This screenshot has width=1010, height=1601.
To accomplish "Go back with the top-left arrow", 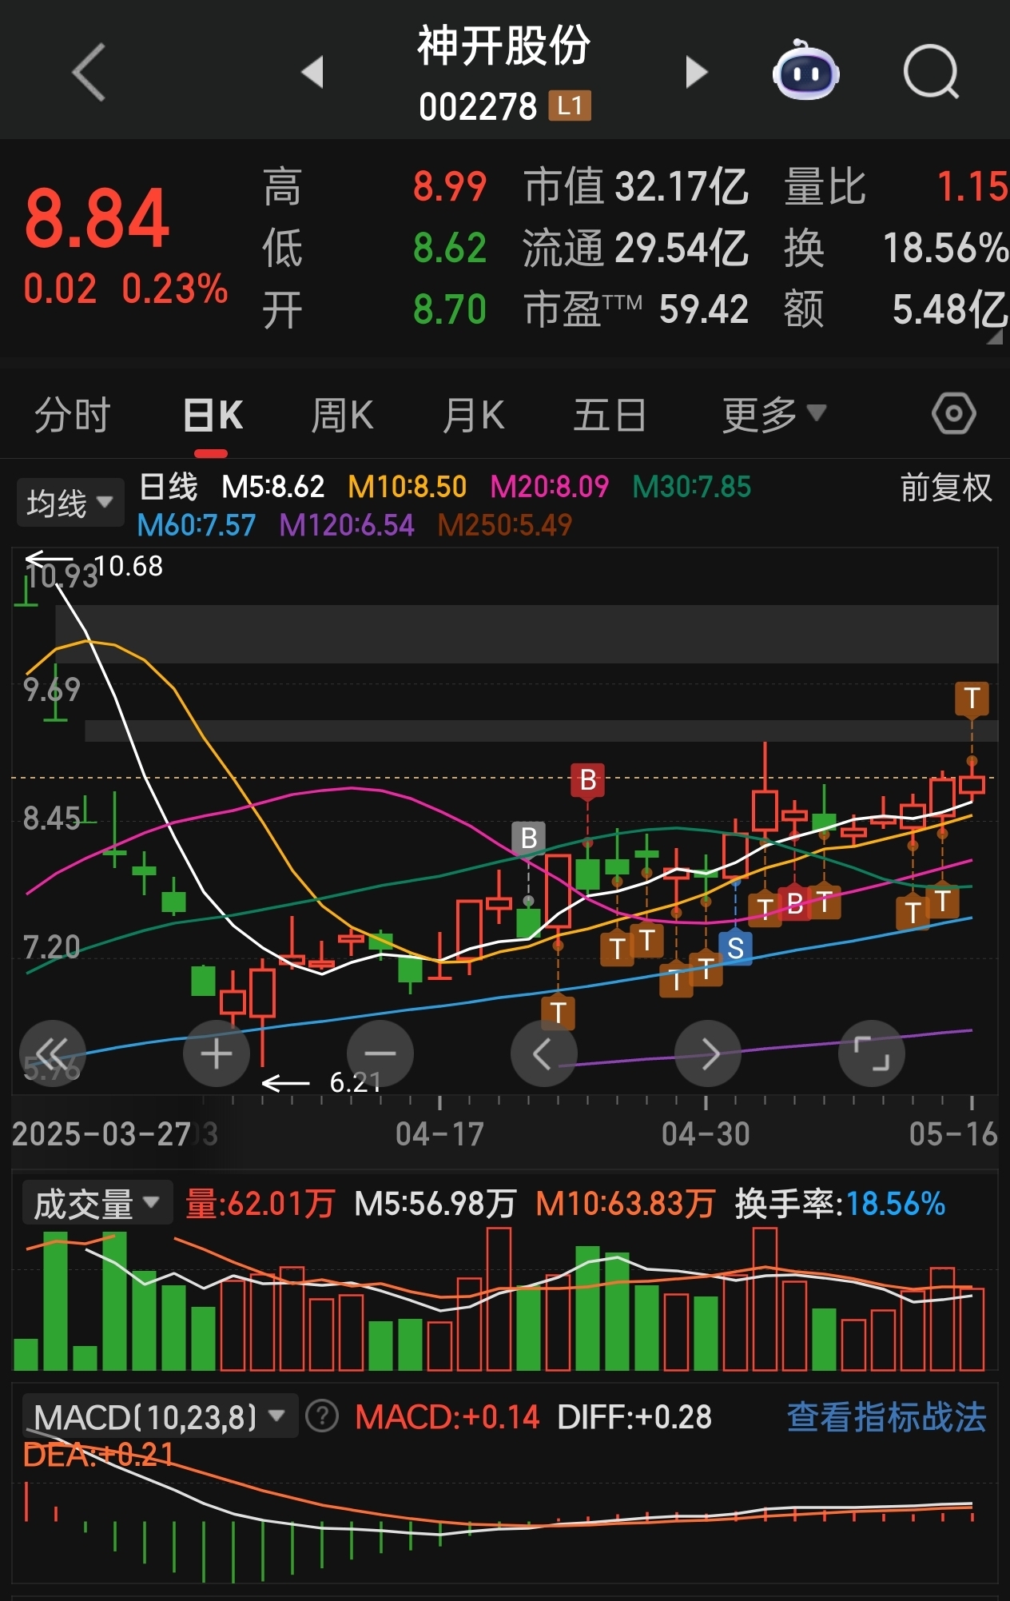I will [x=89, y=72].
